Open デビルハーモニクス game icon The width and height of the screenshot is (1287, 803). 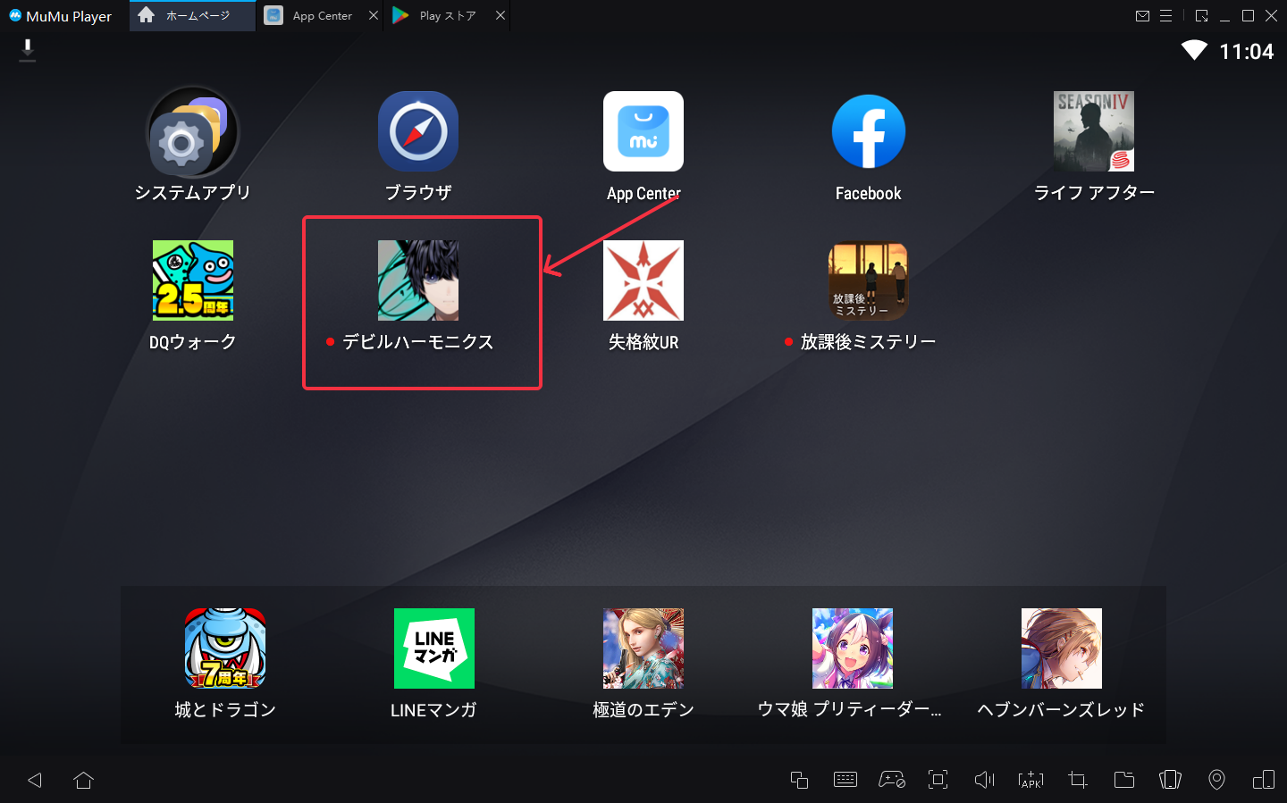[x=418, y=280]
